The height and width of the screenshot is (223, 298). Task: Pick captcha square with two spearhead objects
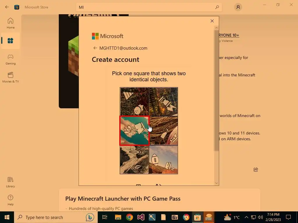(134, 160)
